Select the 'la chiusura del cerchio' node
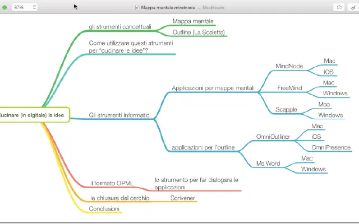This screenshot has width=359, height=224. tap(120, 198)
